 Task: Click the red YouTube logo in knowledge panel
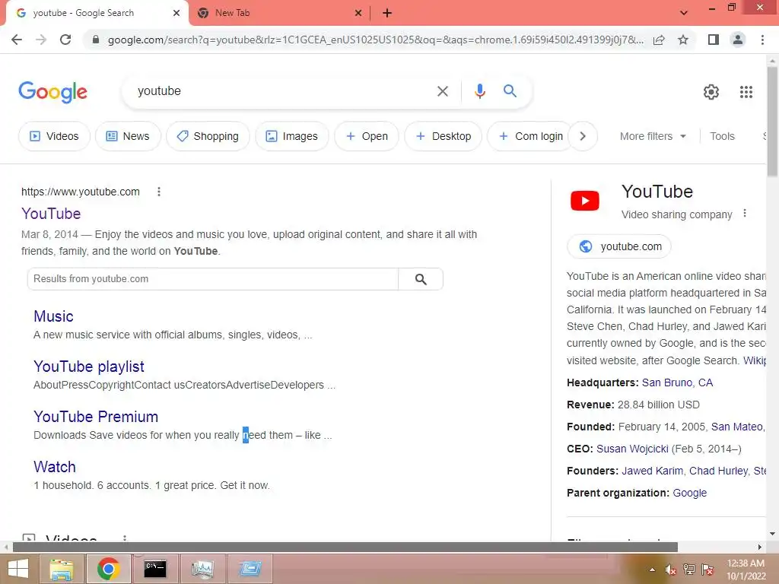(585, 201)
